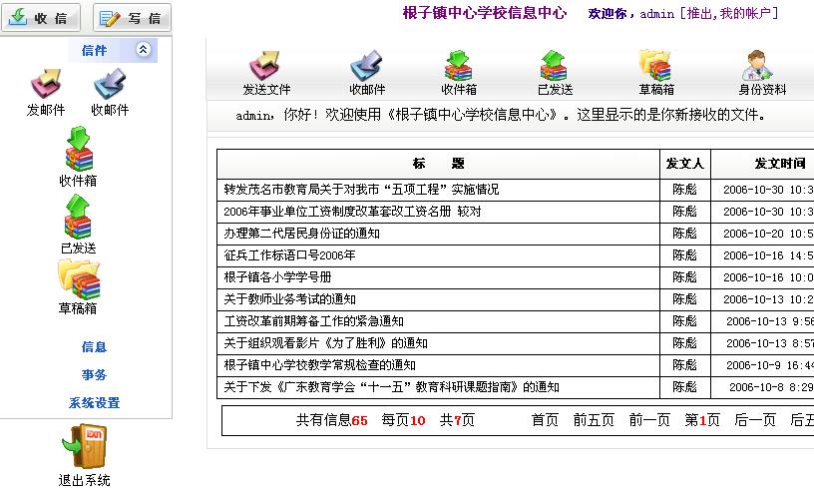Screen dimensions: 814x495
Task: Open message 关于下发《广东教育学会“十一五”教育科研课题指南》的通知
Action: click(391, 387)
